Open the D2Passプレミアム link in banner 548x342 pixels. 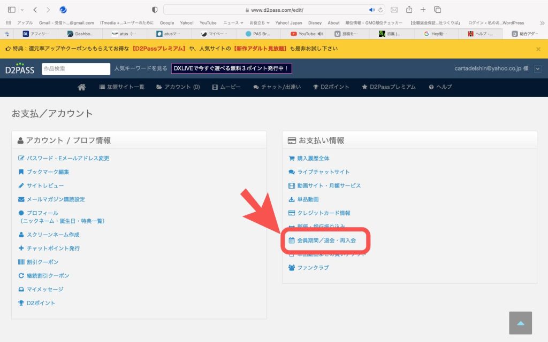[x=159, y=49]
